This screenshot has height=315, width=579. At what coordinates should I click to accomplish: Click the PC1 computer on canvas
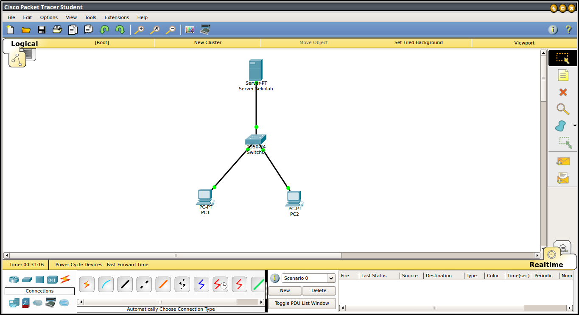pos(205,197)
